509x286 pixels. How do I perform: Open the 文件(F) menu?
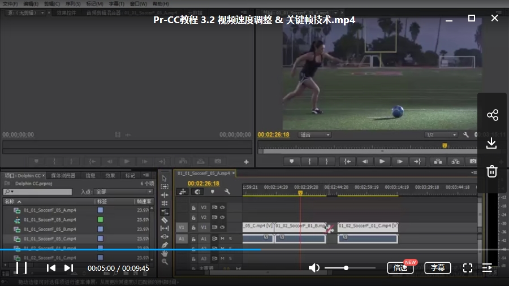10,4
